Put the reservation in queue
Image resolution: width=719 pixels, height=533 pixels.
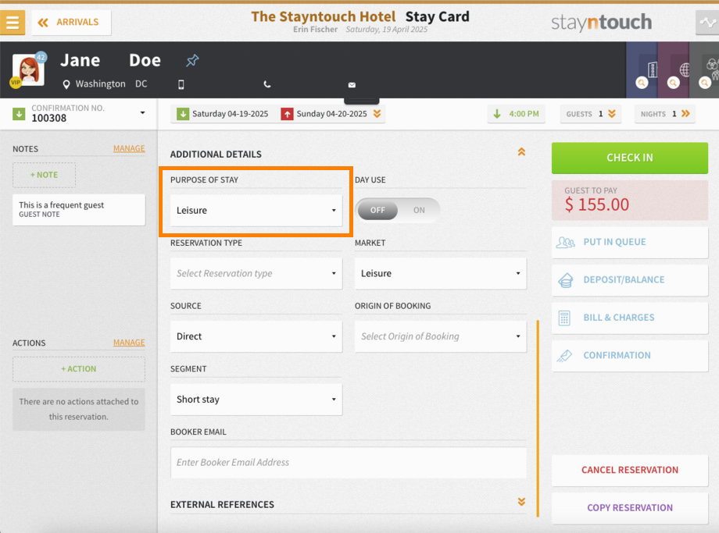[630, 242]
